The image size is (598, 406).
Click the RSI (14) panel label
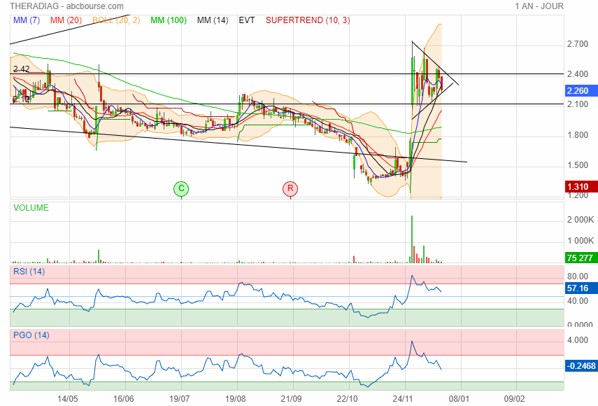click(x=29, y=272)
